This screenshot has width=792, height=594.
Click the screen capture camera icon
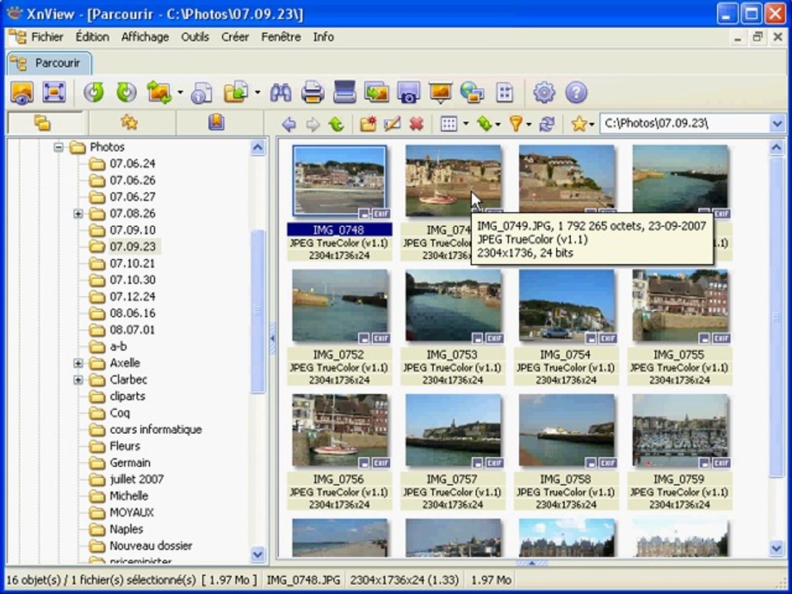coord(408,93)
